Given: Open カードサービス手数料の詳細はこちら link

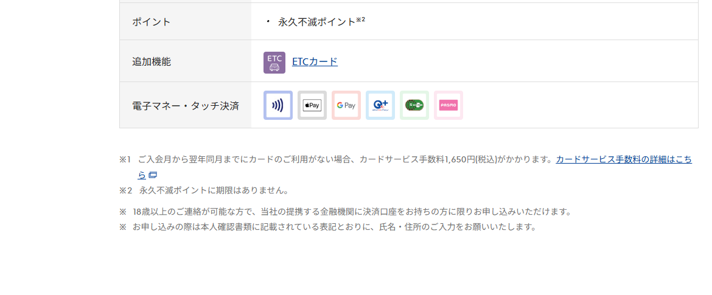Looking at the screenshot, I should (623, 159).
